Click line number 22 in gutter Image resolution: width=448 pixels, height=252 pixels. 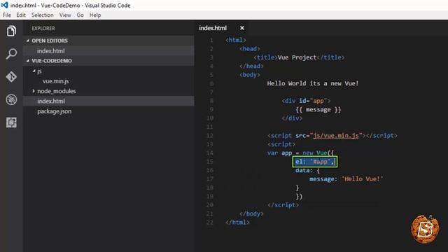[210, 223]
